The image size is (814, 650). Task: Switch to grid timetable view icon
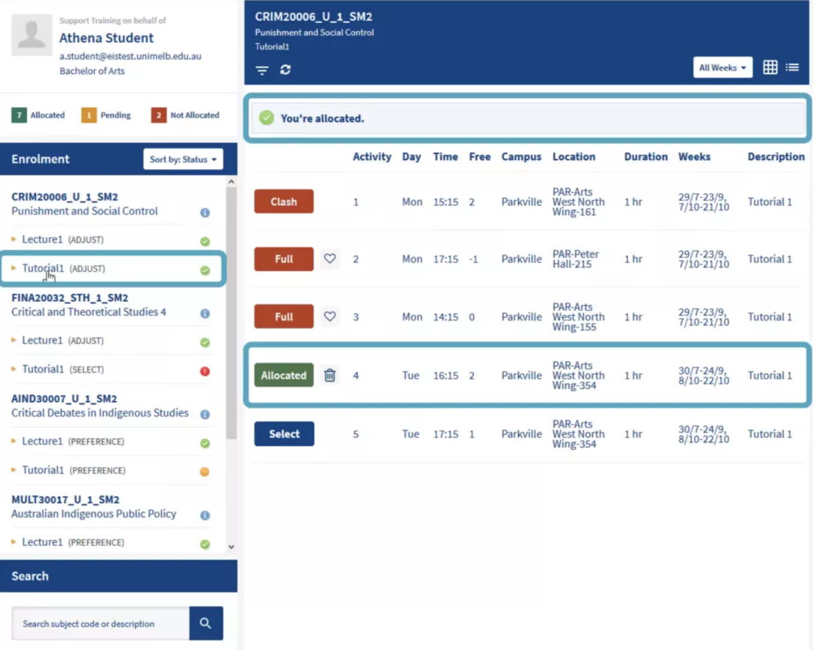[770, 67]
